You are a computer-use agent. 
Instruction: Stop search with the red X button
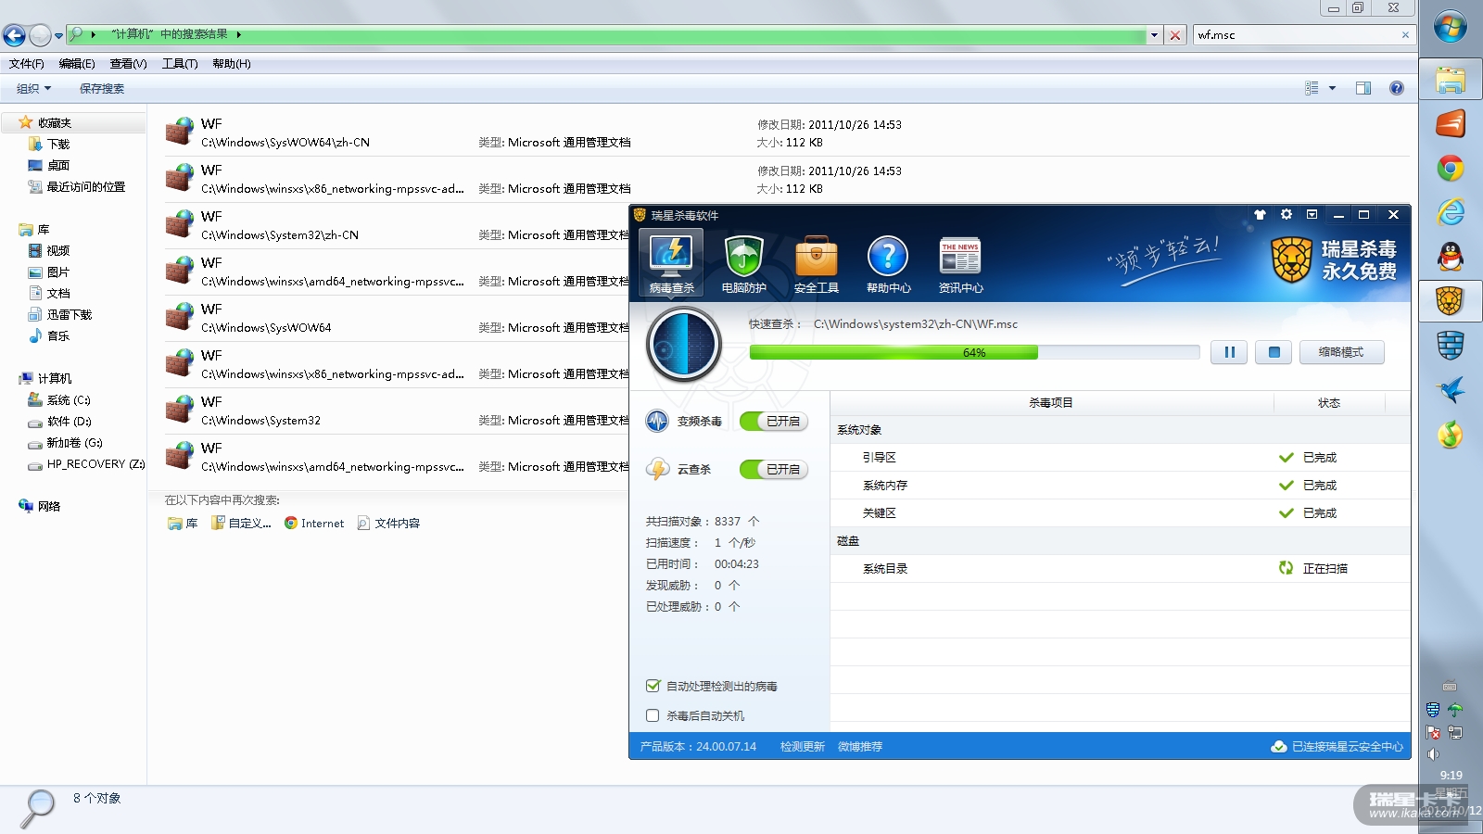coord(1175,35)
